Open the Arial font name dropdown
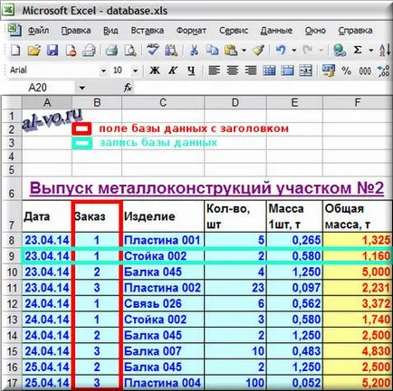The image size is (393, 391). tap(103, 71)
